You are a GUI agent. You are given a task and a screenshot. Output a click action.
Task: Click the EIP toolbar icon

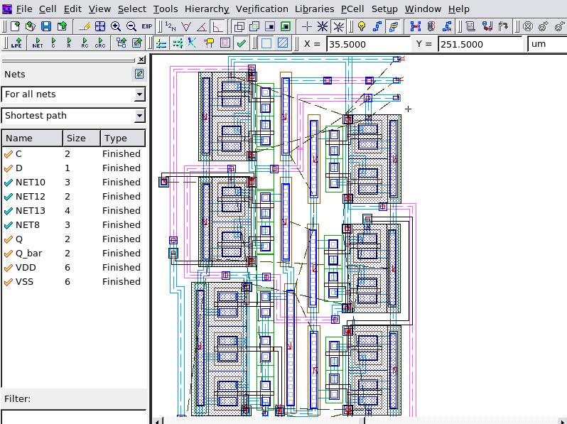click(147, 26)
